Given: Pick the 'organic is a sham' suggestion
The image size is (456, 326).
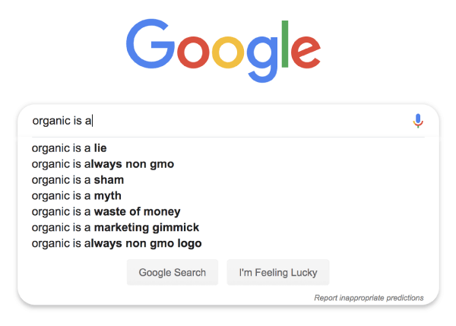Looking at the screenshot, I should click(78, 180).
